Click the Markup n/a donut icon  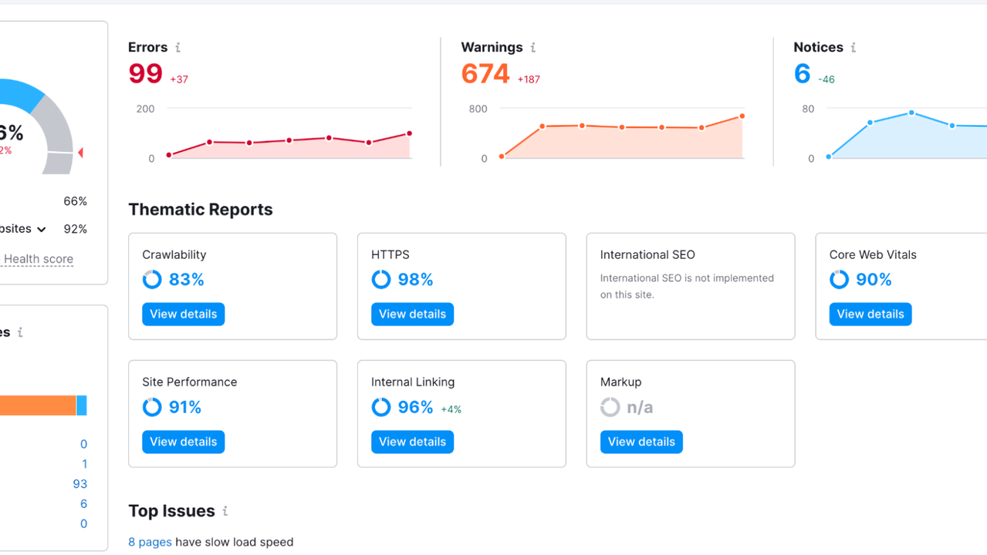coord(610,407)
